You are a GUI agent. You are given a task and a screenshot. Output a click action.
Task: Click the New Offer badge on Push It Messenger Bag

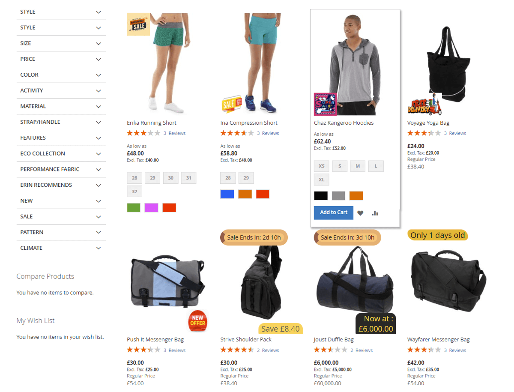point(197,320)
